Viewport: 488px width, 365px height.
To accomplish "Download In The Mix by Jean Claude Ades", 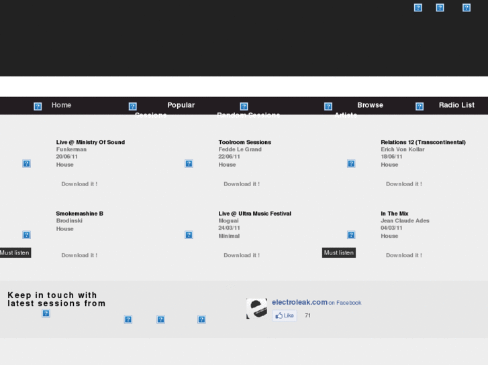I will [x=404, y=255].
